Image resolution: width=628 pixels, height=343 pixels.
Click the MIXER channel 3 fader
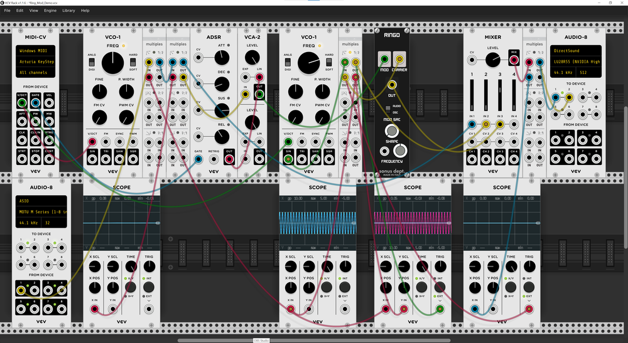[x=499, y=95]
